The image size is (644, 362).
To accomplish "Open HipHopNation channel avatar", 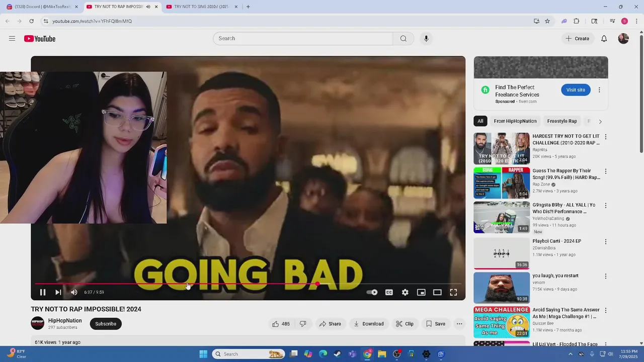I will click(x=38, y=323).
